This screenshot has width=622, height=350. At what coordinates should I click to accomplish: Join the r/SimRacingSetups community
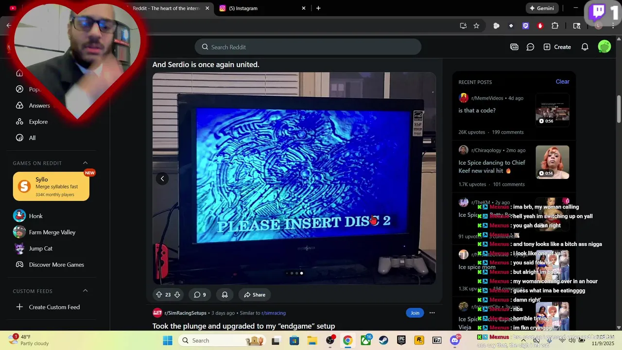(415, 313)
